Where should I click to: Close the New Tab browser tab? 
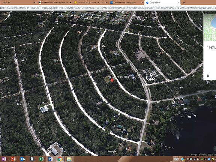tap(35, 3)
